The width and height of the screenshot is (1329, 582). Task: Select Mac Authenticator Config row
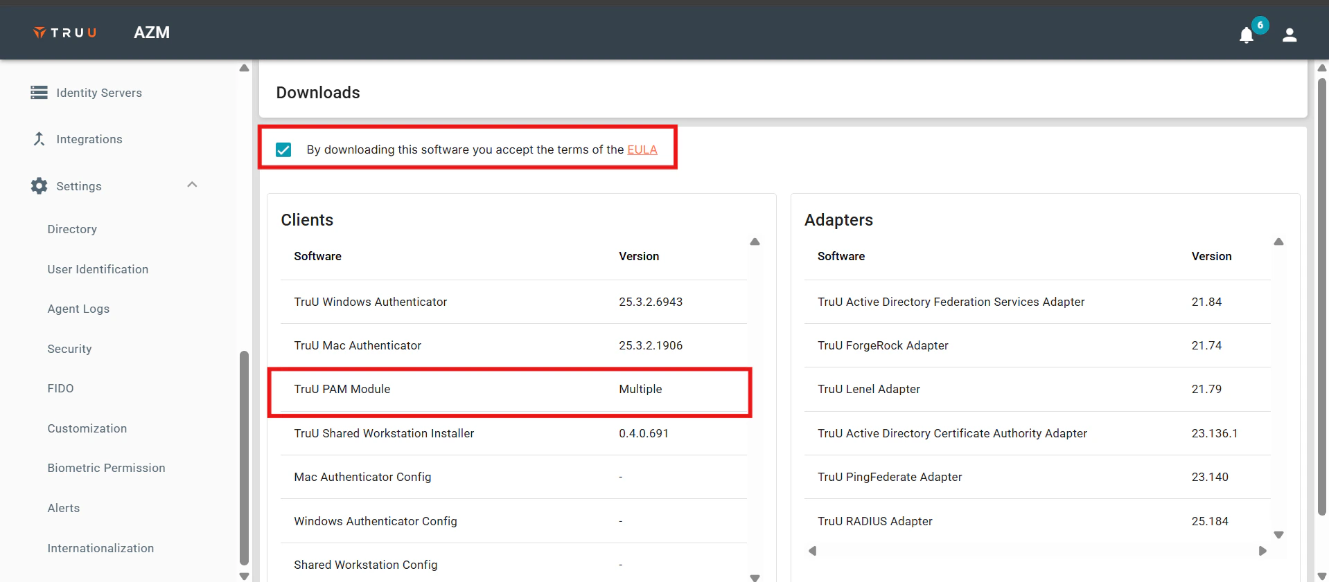[513, 477]
